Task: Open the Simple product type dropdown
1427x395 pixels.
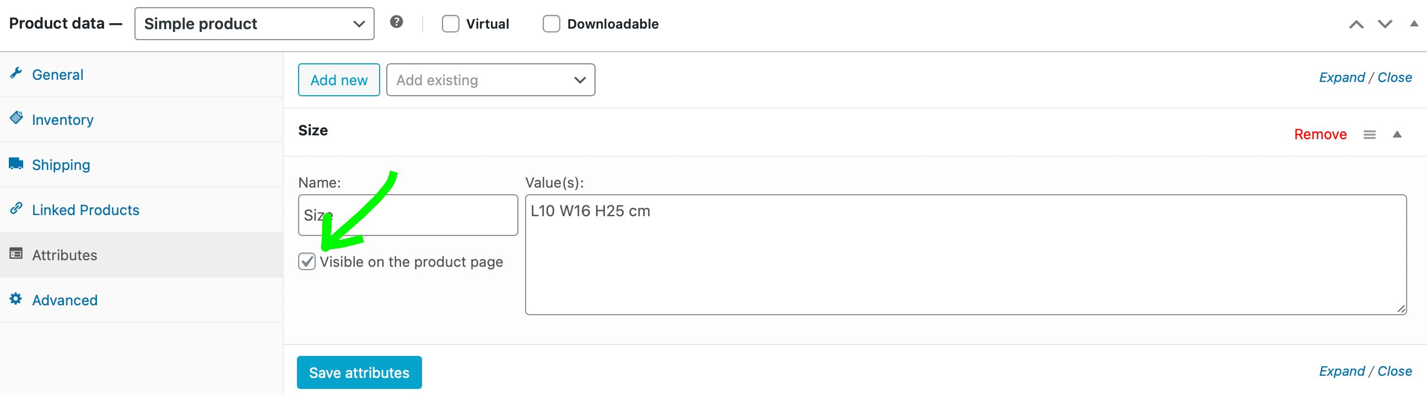Action: click(x=254, y=24)
